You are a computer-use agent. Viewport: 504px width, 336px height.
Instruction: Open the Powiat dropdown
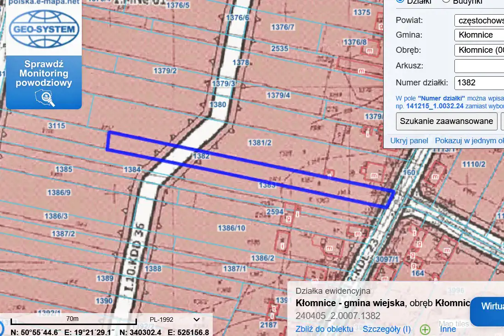point(479,20)
